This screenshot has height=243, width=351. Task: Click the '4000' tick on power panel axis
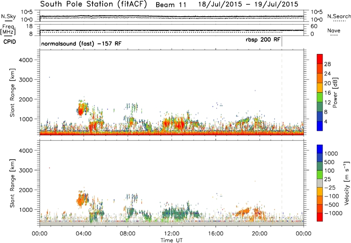[x=25, y=60]
